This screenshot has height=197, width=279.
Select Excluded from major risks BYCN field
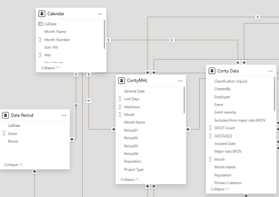coord(240,120)
